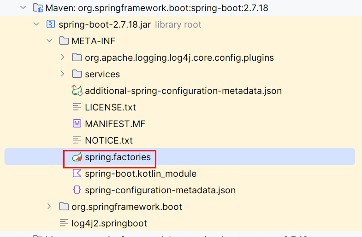This screenshot has height=237, width=362.
Task: Select the services folder name
Action: 102,75
